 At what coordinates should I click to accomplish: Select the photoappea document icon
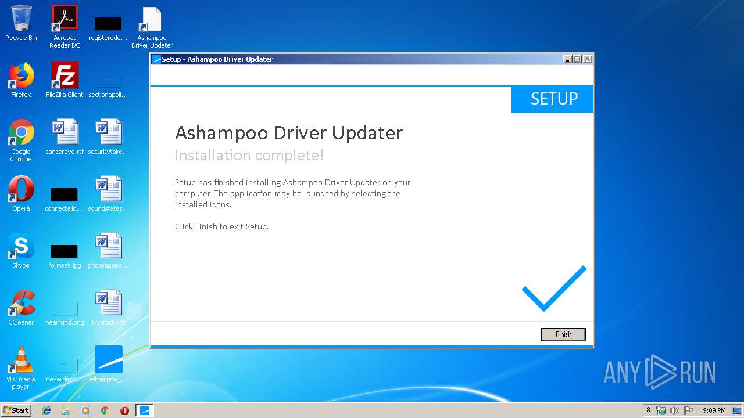point(109,251)
